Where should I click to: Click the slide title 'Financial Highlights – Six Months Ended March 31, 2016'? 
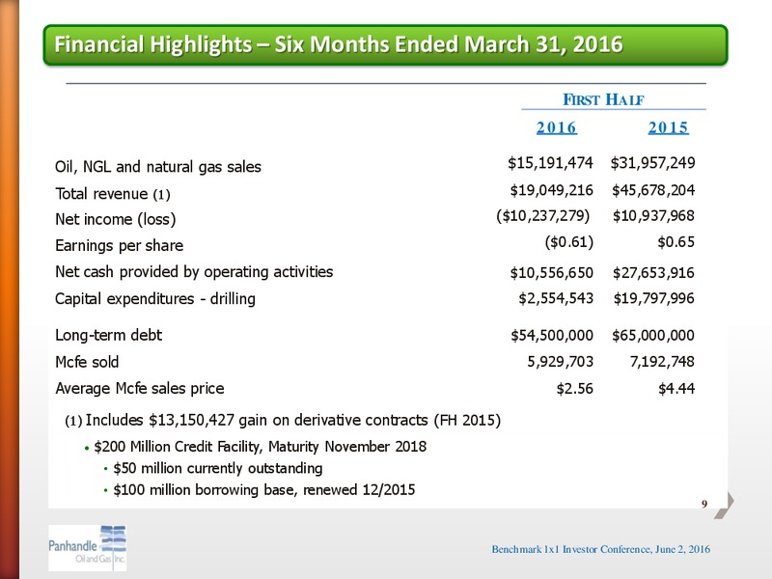(339, 44)
